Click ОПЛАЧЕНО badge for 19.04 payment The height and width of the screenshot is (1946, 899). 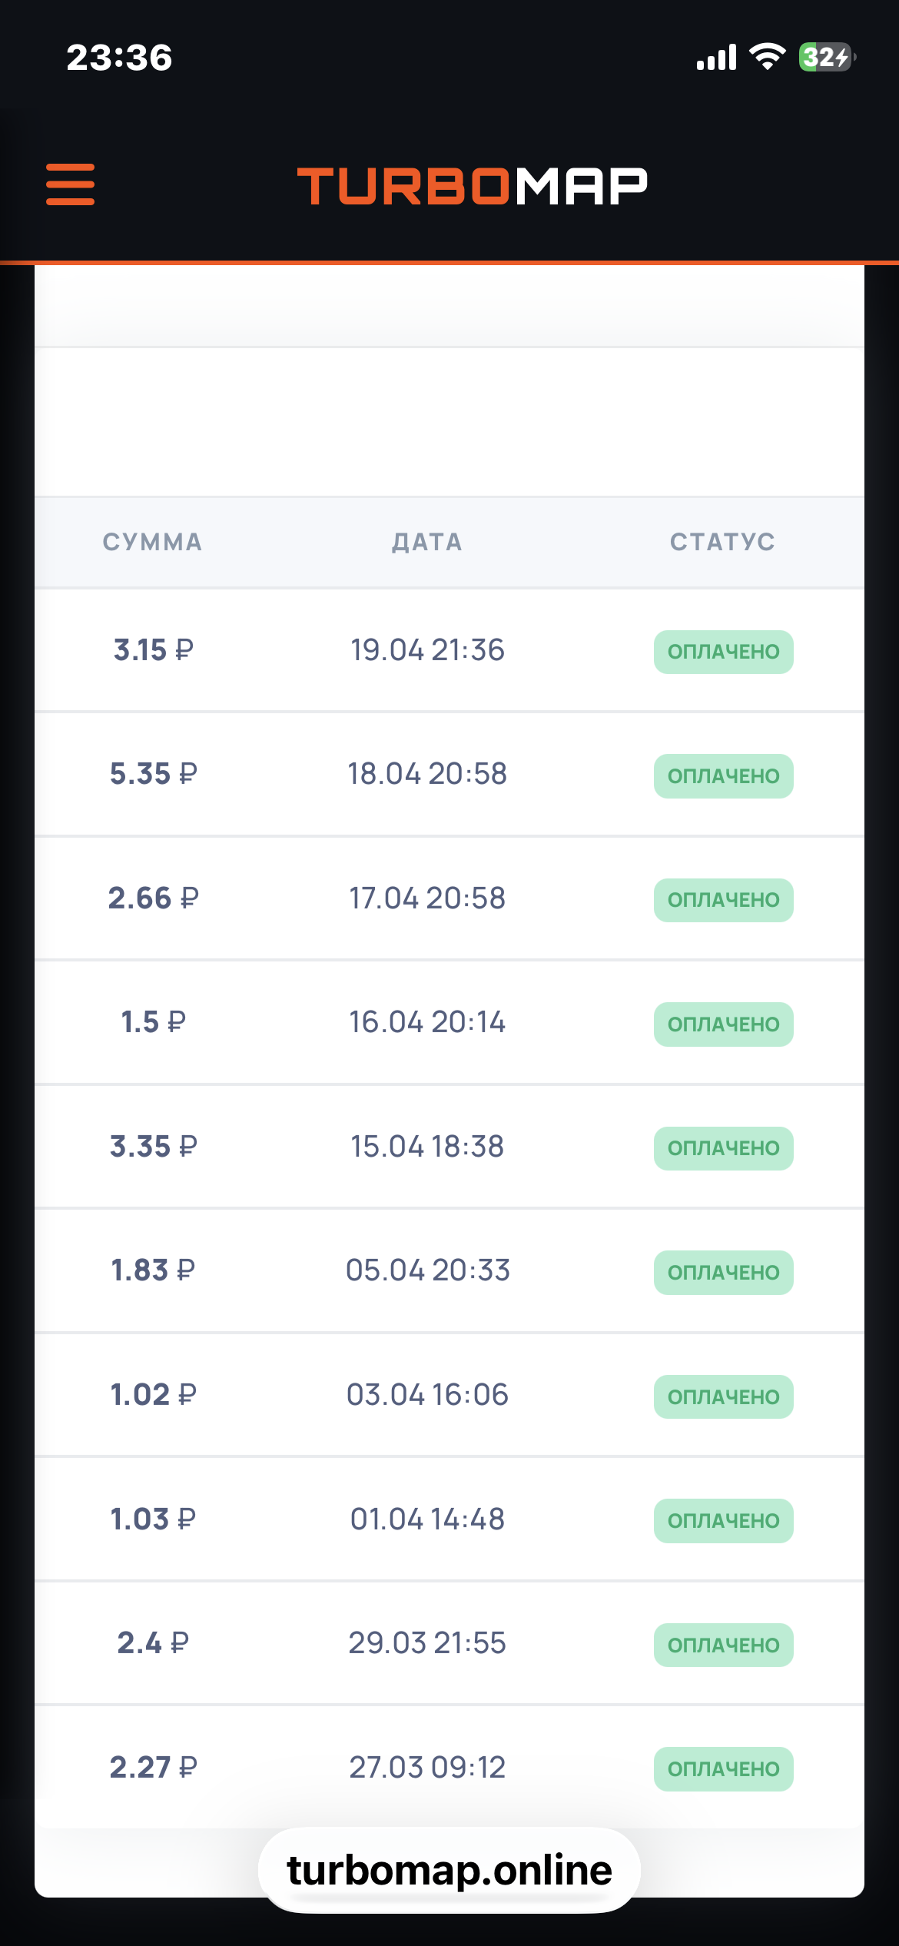click(x=723, y=652)
